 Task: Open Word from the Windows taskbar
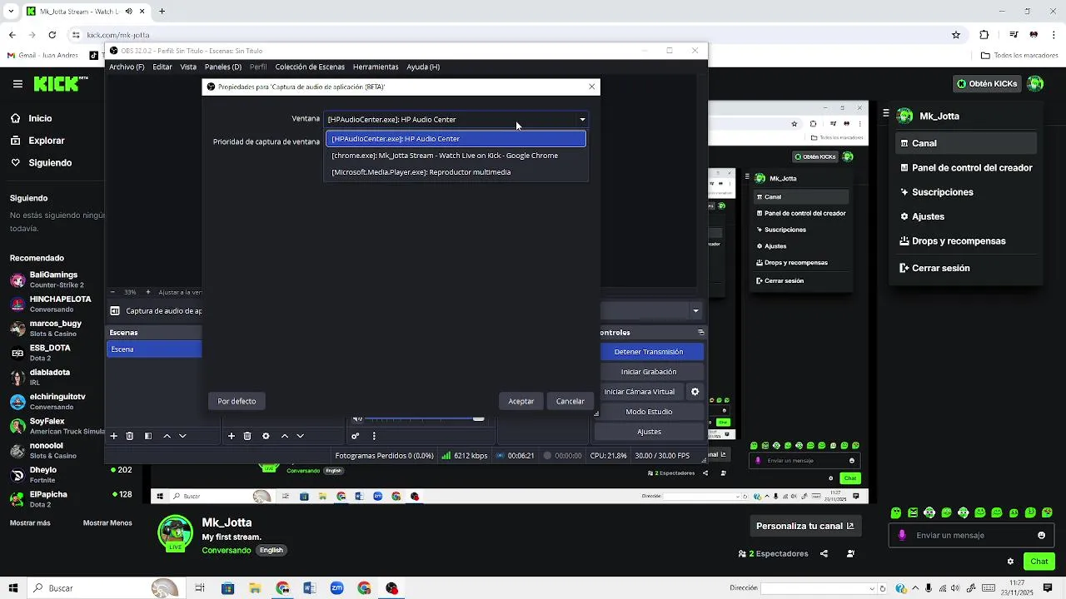point(310,588)
